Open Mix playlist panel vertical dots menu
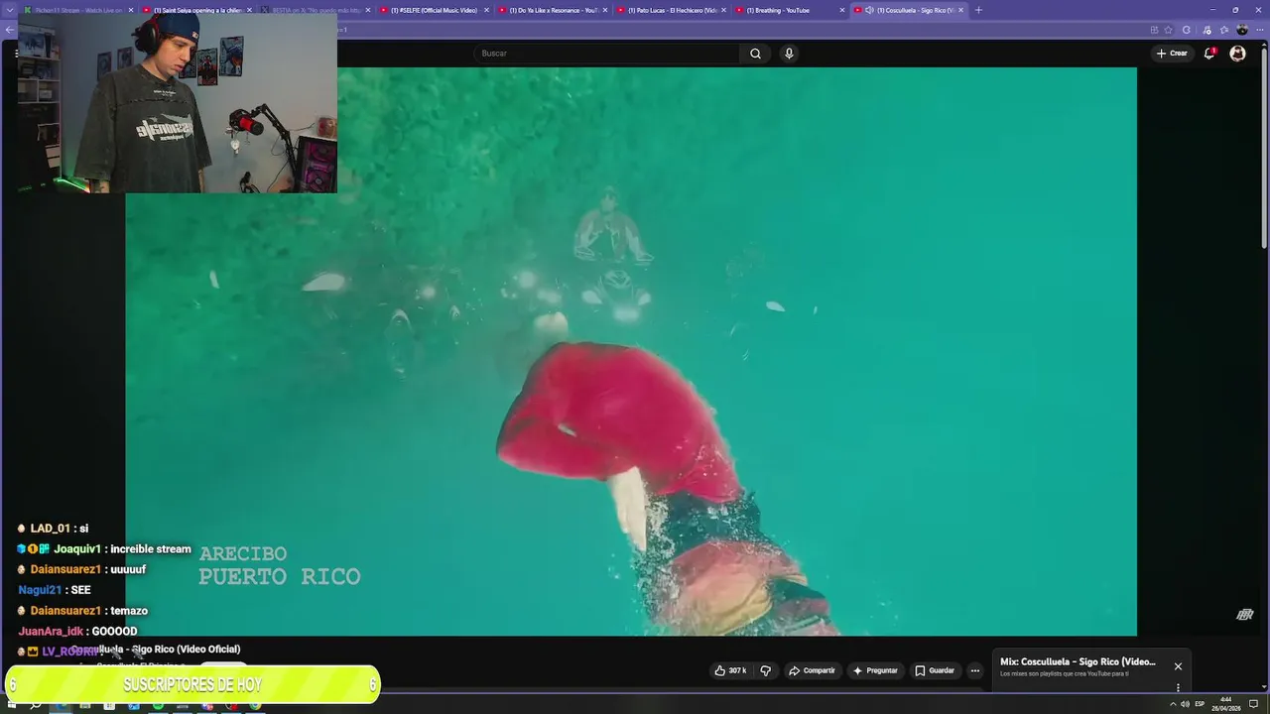Image resolution: width=1270 pixels, height=714 pixels. point(1178,687)
